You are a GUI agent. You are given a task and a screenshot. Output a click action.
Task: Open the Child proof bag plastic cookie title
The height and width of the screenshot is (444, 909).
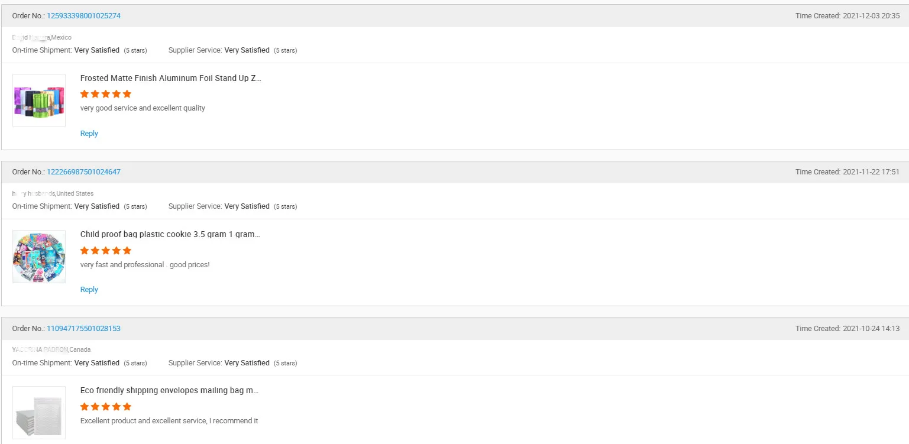170,234
